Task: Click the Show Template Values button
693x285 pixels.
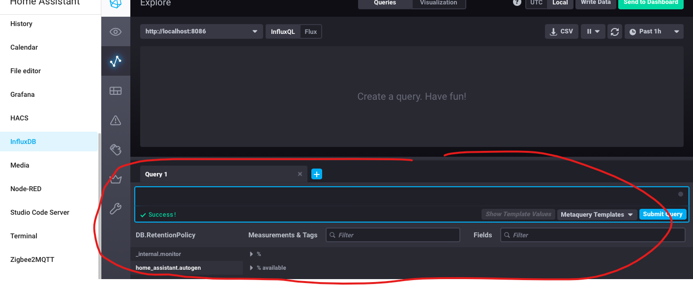Action: [518, 214]
